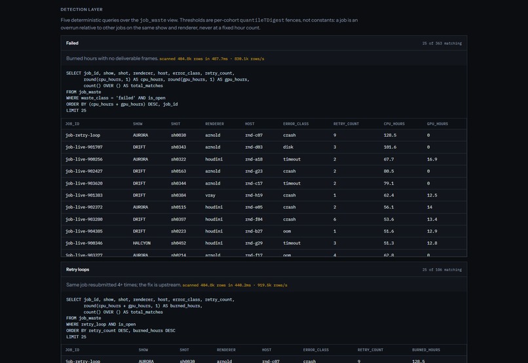The width and height of the screenshot is (528, 363).
Task: Click the ERROR_CLASS header in Failed table
Action: point(295,124)
